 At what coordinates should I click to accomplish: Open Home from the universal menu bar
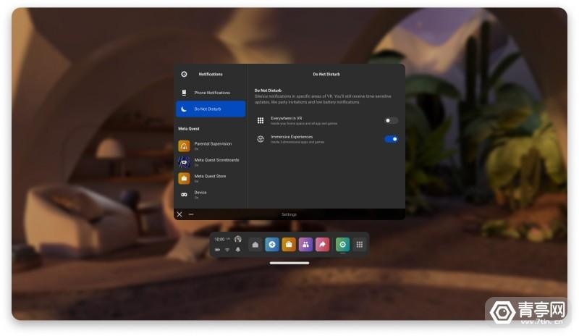(255, 245)
